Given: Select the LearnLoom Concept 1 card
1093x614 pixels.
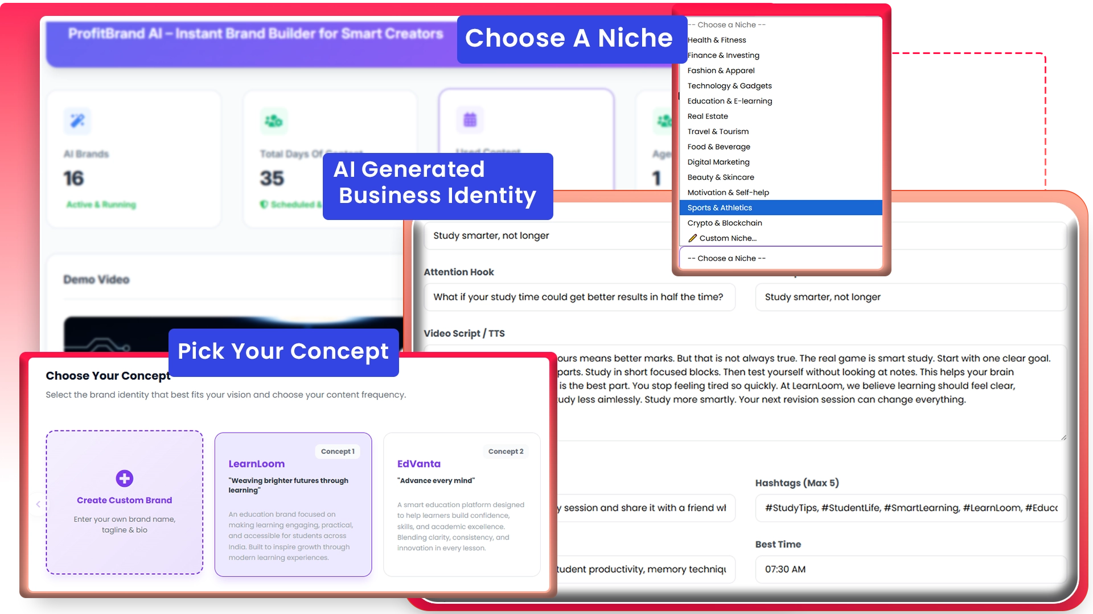Looking at the screenshot, I should (x=293, y=504).
